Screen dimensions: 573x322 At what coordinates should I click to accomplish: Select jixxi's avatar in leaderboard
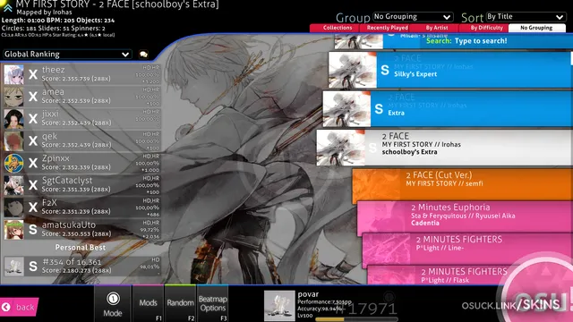14,119
